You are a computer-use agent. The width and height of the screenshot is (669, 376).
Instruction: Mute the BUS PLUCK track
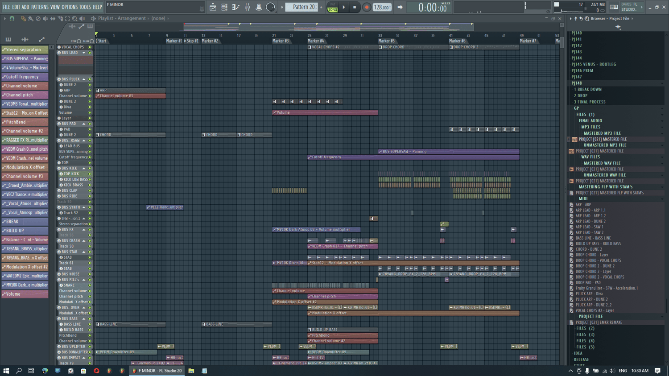tap(90, 79)
